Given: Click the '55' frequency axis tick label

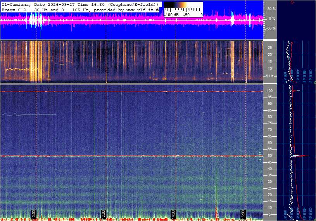Looking at the screenshot, I should pos(269,149).
